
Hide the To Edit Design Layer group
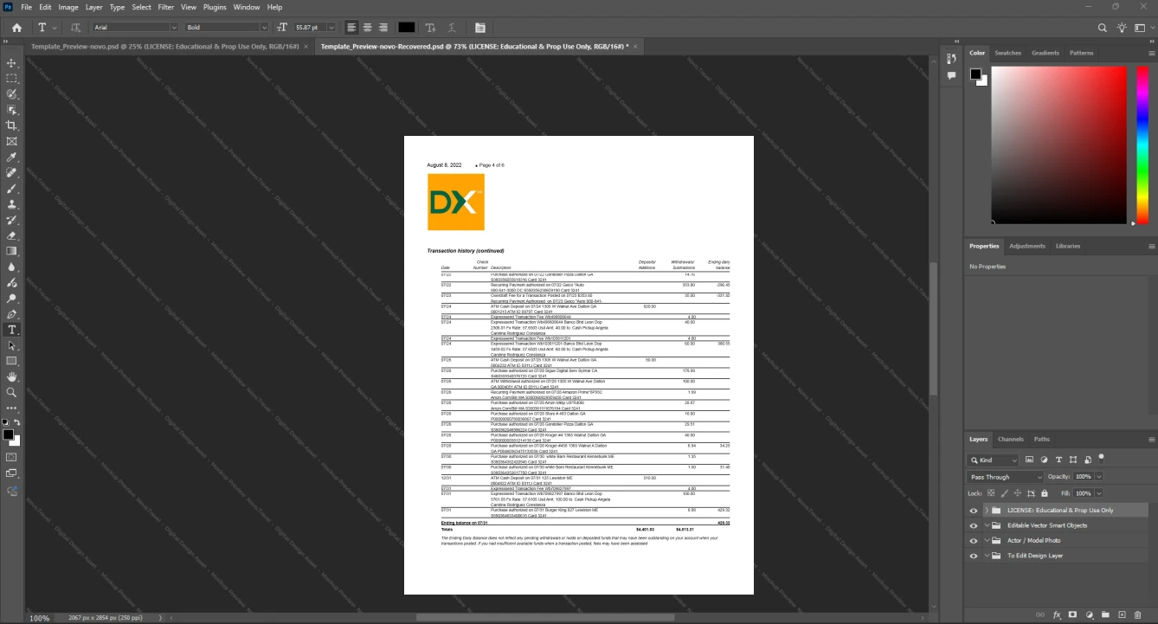974,556
